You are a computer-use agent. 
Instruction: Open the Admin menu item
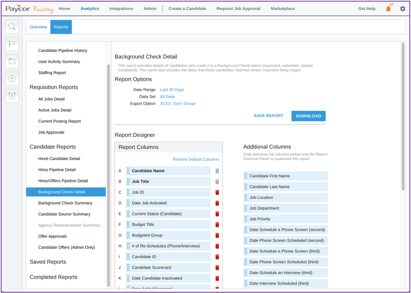pyautogui.click(x=150, y=8)
